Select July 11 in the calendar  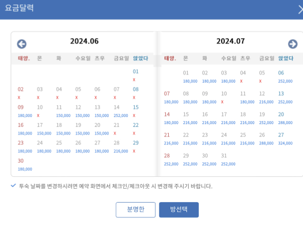click(247, 98)
